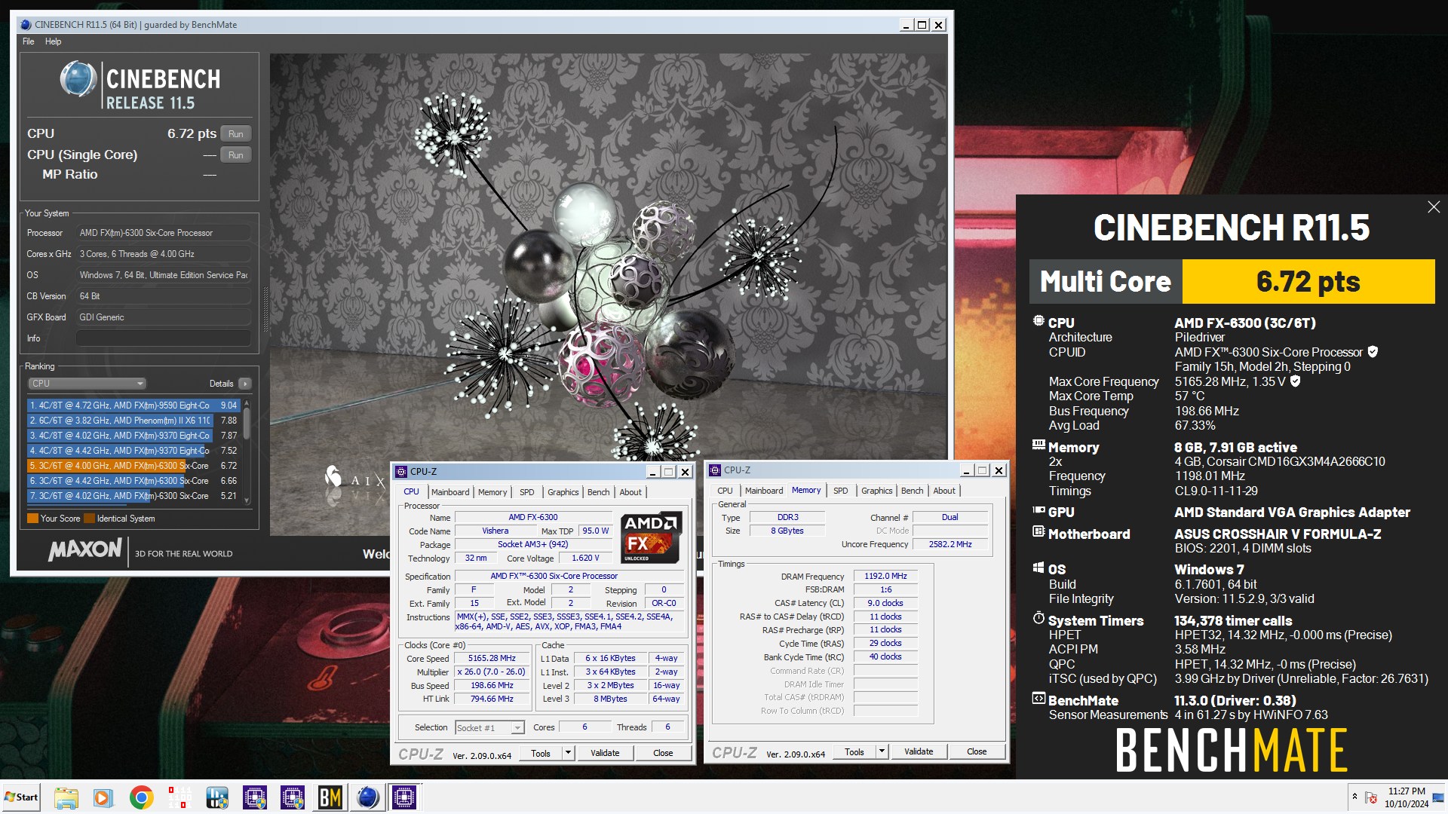The image size is (1448, 814).
Task: Open the red binary-digits app in the taskbar
Action: pyautogui.click(x=179, y=797)
